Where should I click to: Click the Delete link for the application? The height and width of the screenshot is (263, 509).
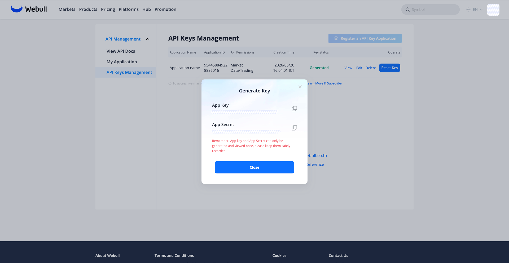pyautogui.click(x=371, y=68)
